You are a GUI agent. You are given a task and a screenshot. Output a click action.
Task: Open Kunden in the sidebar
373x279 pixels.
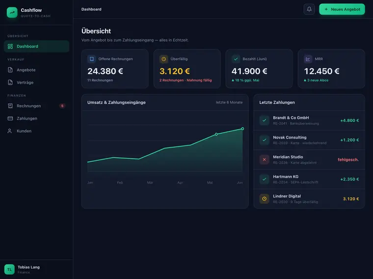point(36,131)
